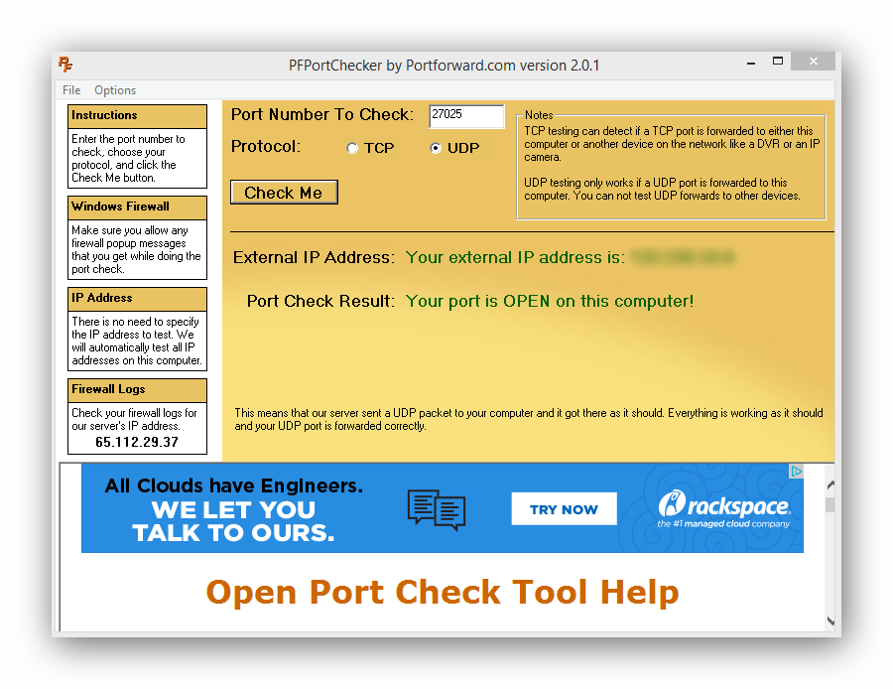
Task: Click the UDP packet explanation text
Action: coord(529,419)
